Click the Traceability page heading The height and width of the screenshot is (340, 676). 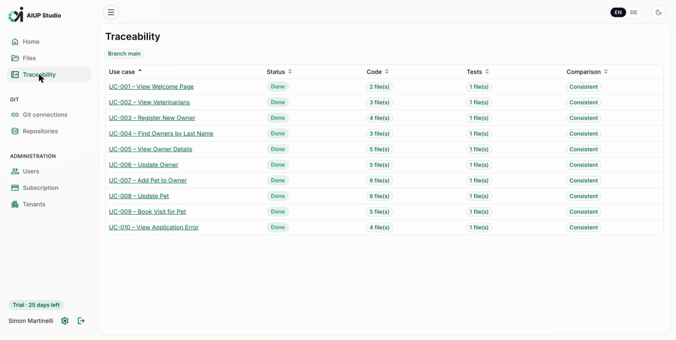pyautogui.click(x=133, y=37)
